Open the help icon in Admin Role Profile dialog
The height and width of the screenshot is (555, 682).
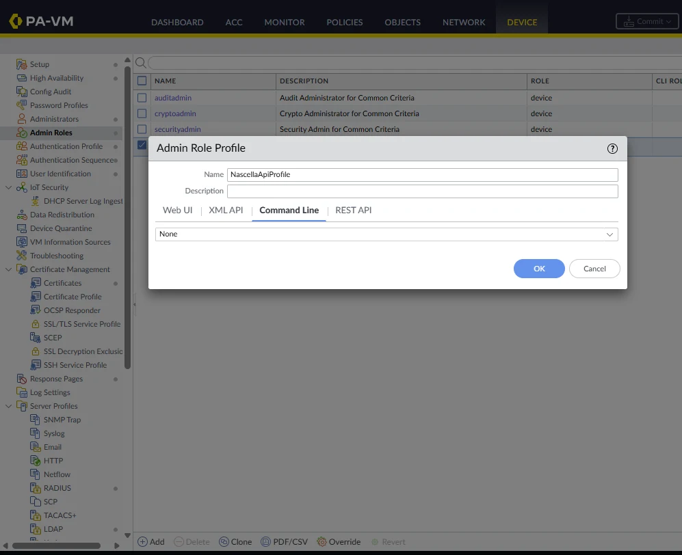click(x=612, y=148)
